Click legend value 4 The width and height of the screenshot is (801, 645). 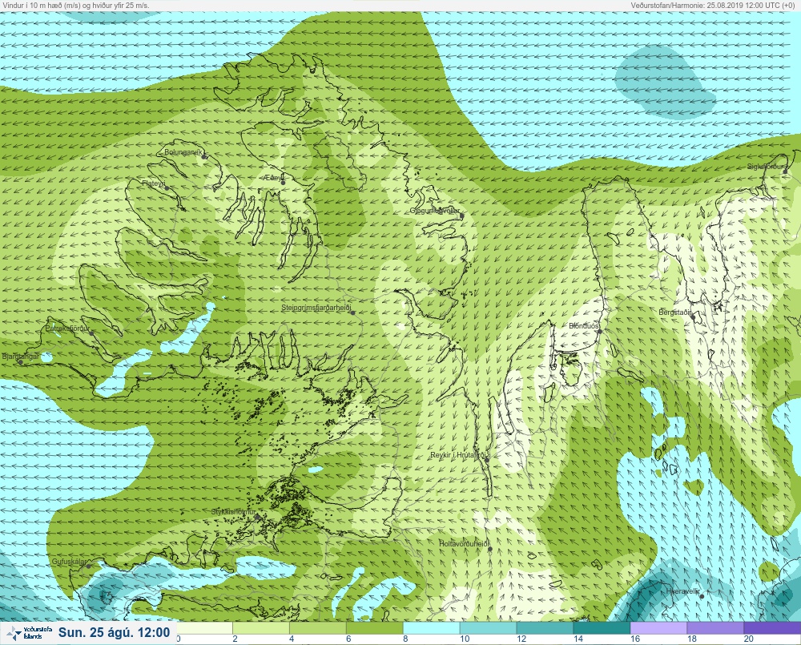(x=292, y=639)
